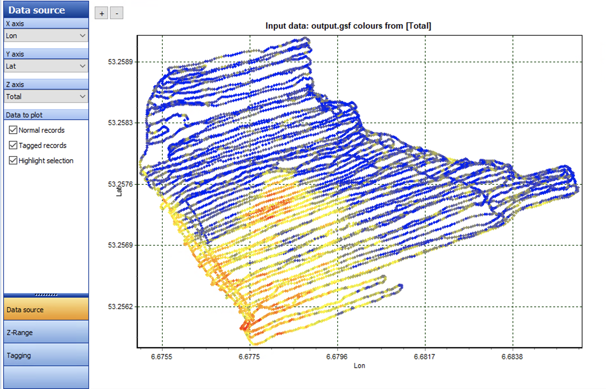Click the dotted splitter grip above tabs
This screenshot has height=389, width=606.
click(46, 295)
